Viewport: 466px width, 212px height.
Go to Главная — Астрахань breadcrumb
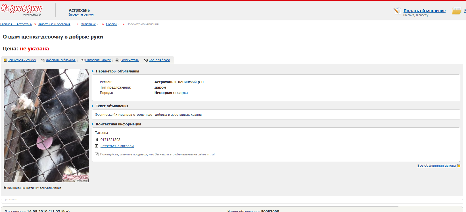16,24
